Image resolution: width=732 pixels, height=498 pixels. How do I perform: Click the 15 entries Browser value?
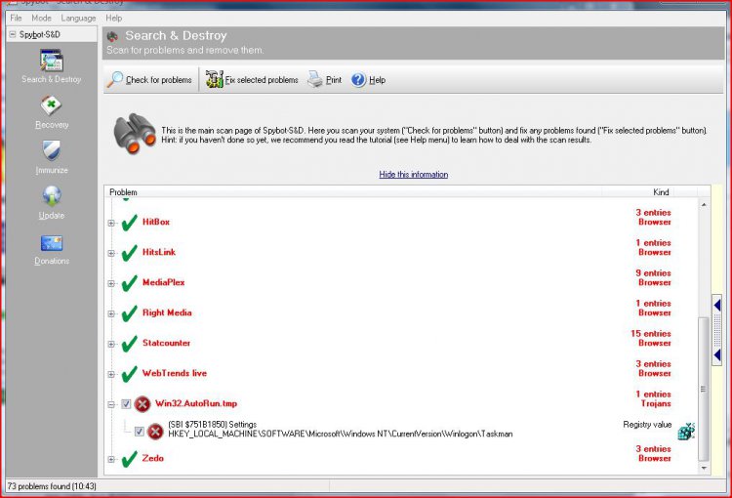click(650, 338)
